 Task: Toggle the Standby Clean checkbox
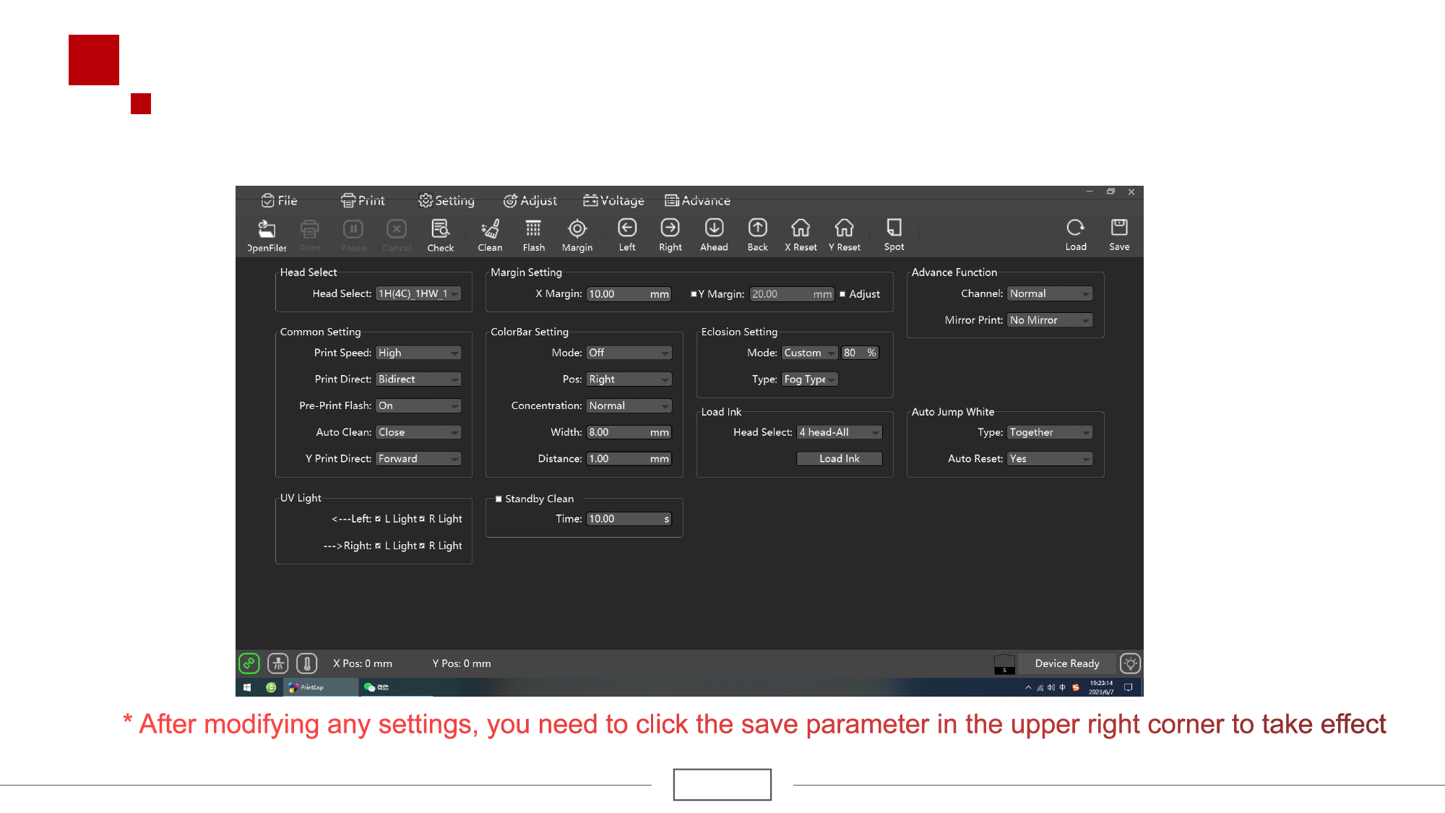click(499, 499)
